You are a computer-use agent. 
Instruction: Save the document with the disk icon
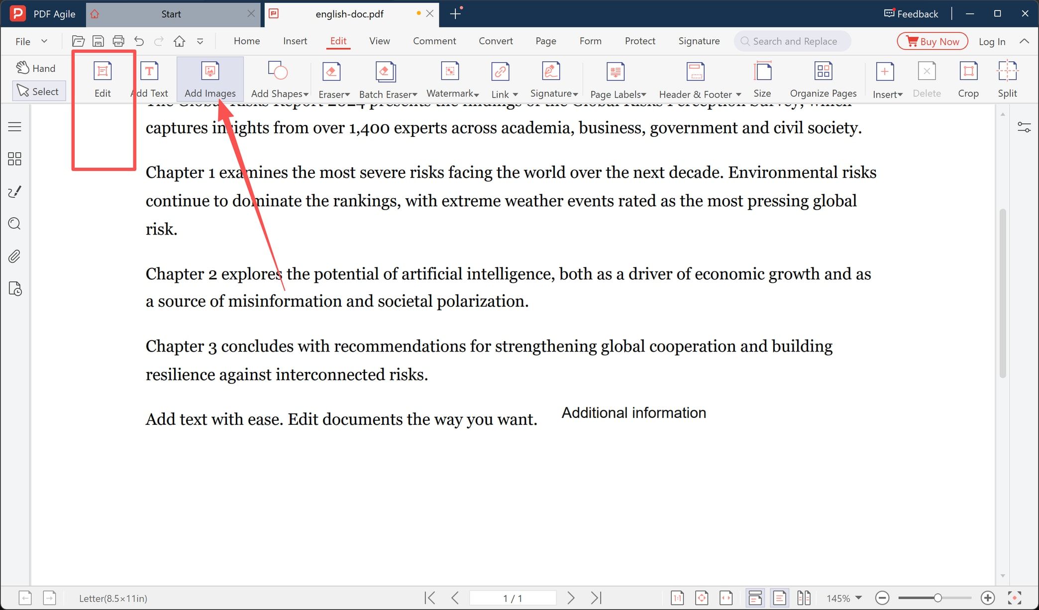tap(98, 41)
